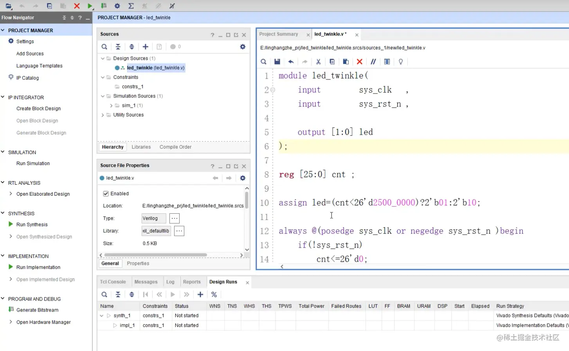Click the properties horizontal scrollbar

tap(155, 255)
